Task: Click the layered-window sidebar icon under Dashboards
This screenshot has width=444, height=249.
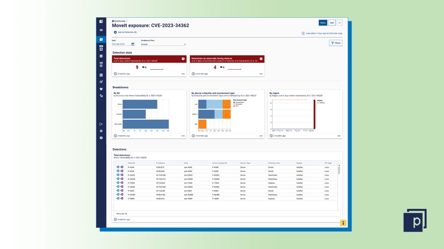Action: pyautogui.click(x=101, y=48)
